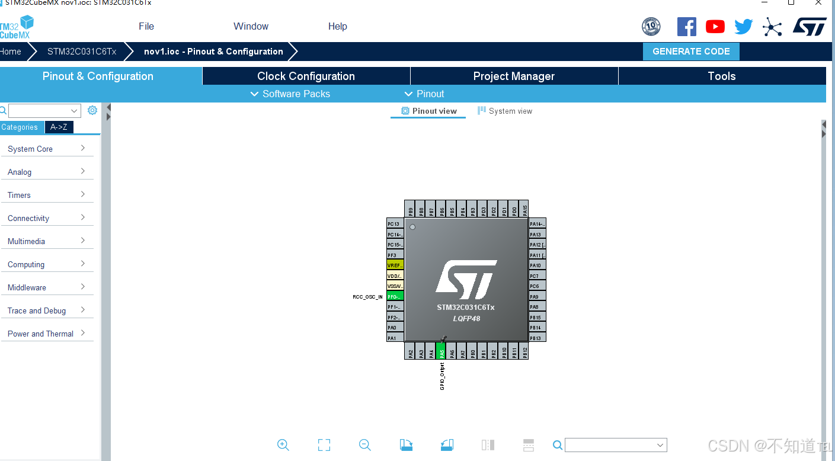This screenshot has height=461, width=835.
Task: Rotate the chip counter-clockwise
Action: (x=447, y=445)
